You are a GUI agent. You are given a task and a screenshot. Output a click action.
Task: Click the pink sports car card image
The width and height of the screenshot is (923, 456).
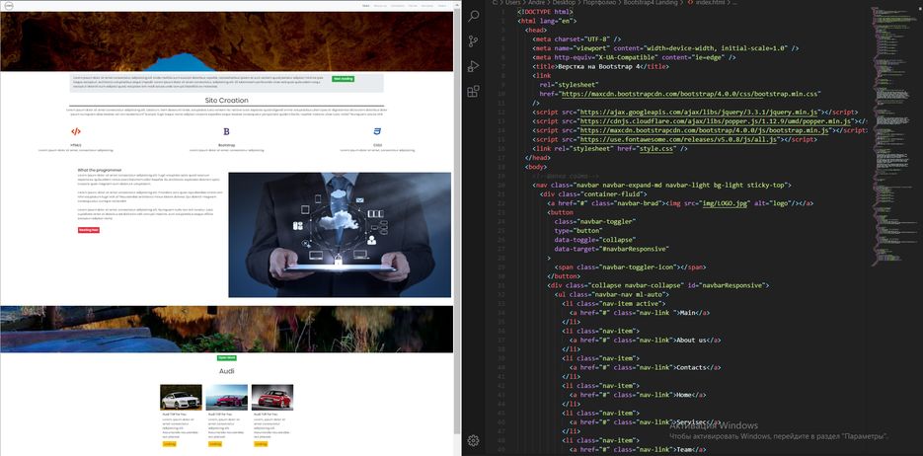(x=227, y=397)
